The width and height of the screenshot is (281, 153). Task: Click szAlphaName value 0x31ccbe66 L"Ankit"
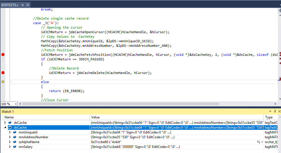(x=106, y=142)
